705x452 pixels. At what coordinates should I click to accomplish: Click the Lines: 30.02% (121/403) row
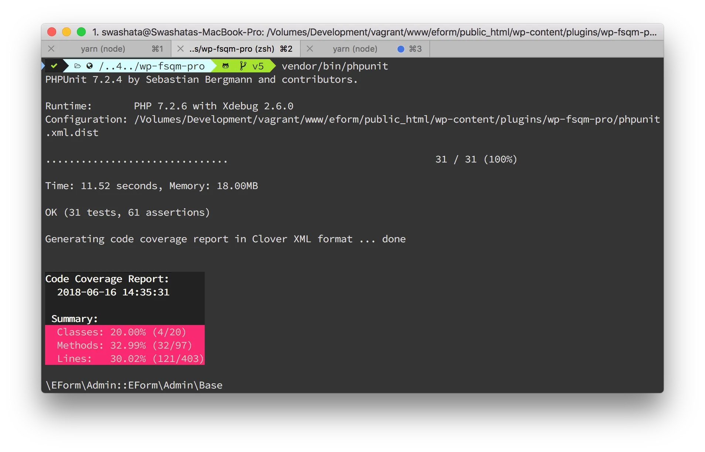125,359
